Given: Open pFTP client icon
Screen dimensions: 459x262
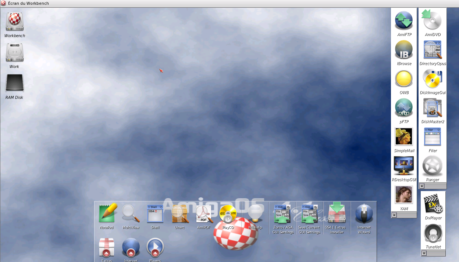Looking at the screenshot, I should tap(404, 108).
